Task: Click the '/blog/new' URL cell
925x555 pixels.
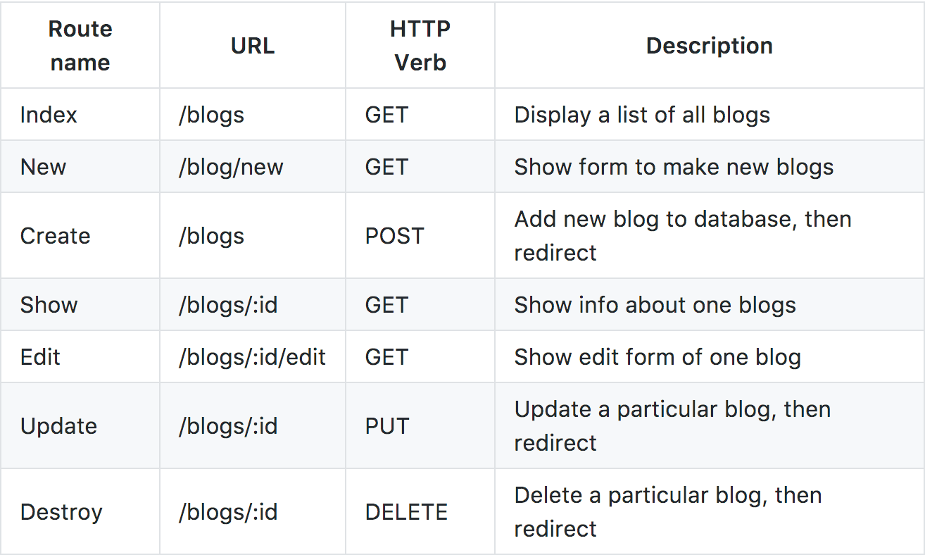Action: [x=231, y=167]
